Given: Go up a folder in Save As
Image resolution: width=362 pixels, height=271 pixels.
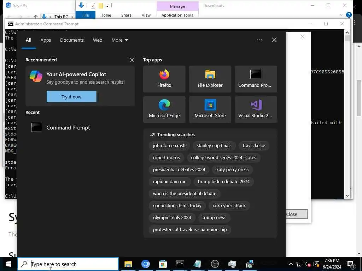Looking at the screenshot, I should click(x=36, y=17).
